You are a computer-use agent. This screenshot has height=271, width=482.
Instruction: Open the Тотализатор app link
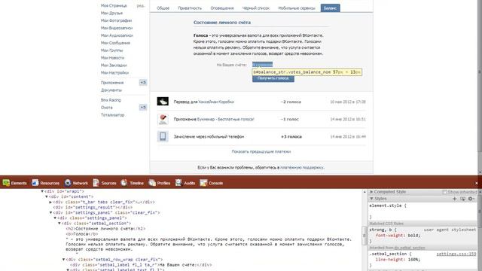pyautogui.click(x=112, y=115)
